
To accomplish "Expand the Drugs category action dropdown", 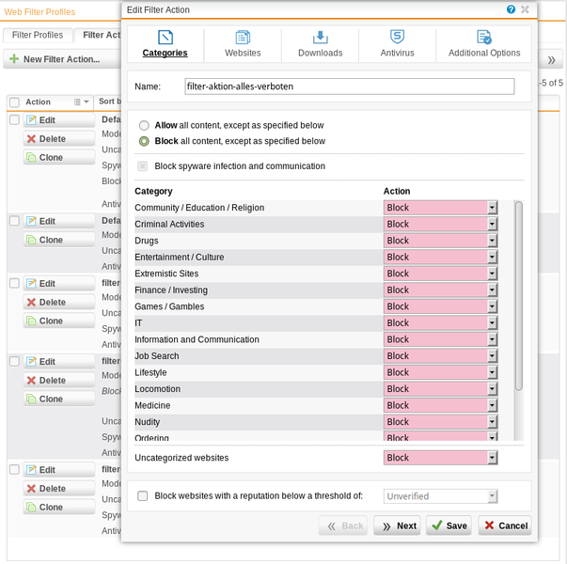I will point(492,241).
